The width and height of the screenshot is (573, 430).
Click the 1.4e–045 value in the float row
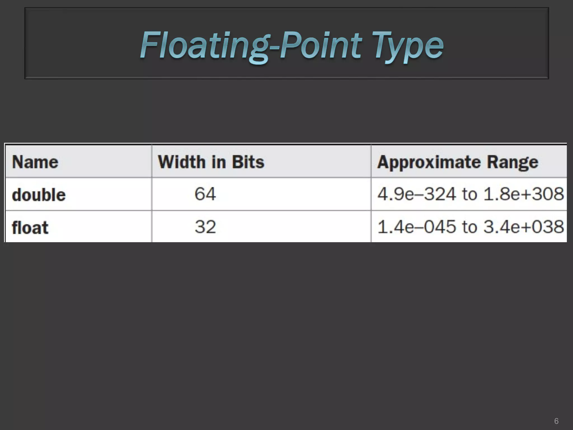tap(417, 226)
